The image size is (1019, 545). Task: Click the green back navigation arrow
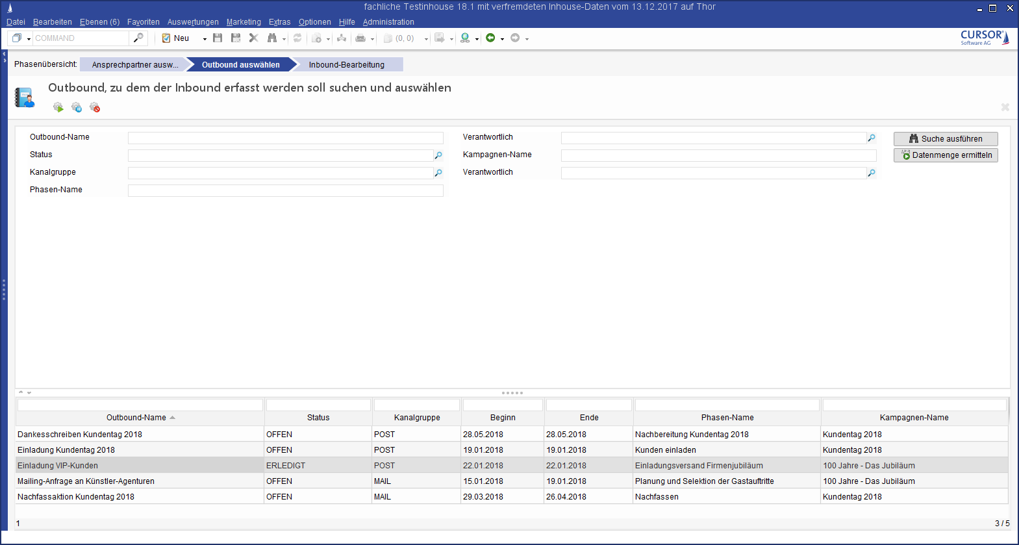490,38
